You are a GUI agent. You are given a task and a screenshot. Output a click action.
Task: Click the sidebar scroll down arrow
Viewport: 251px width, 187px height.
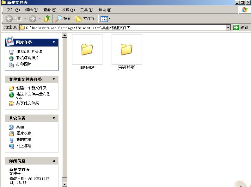pos(65,184)
